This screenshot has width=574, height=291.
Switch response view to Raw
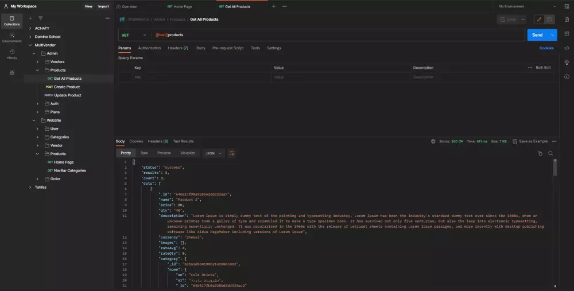point(144,153)
